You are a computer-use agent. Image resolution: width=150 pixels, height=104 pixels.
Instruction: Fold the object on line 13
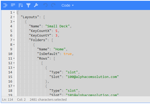pyautogui.click(x=14, y=67)
